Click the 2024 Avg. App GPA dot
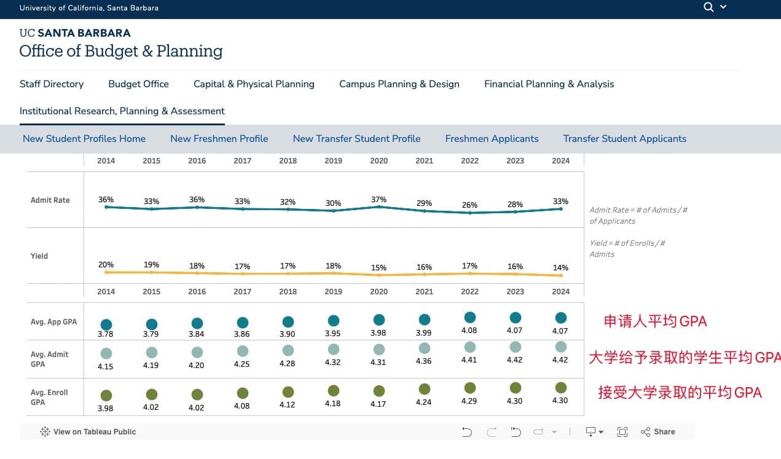Viewport: 781px width, 459px height. [560, 318]
